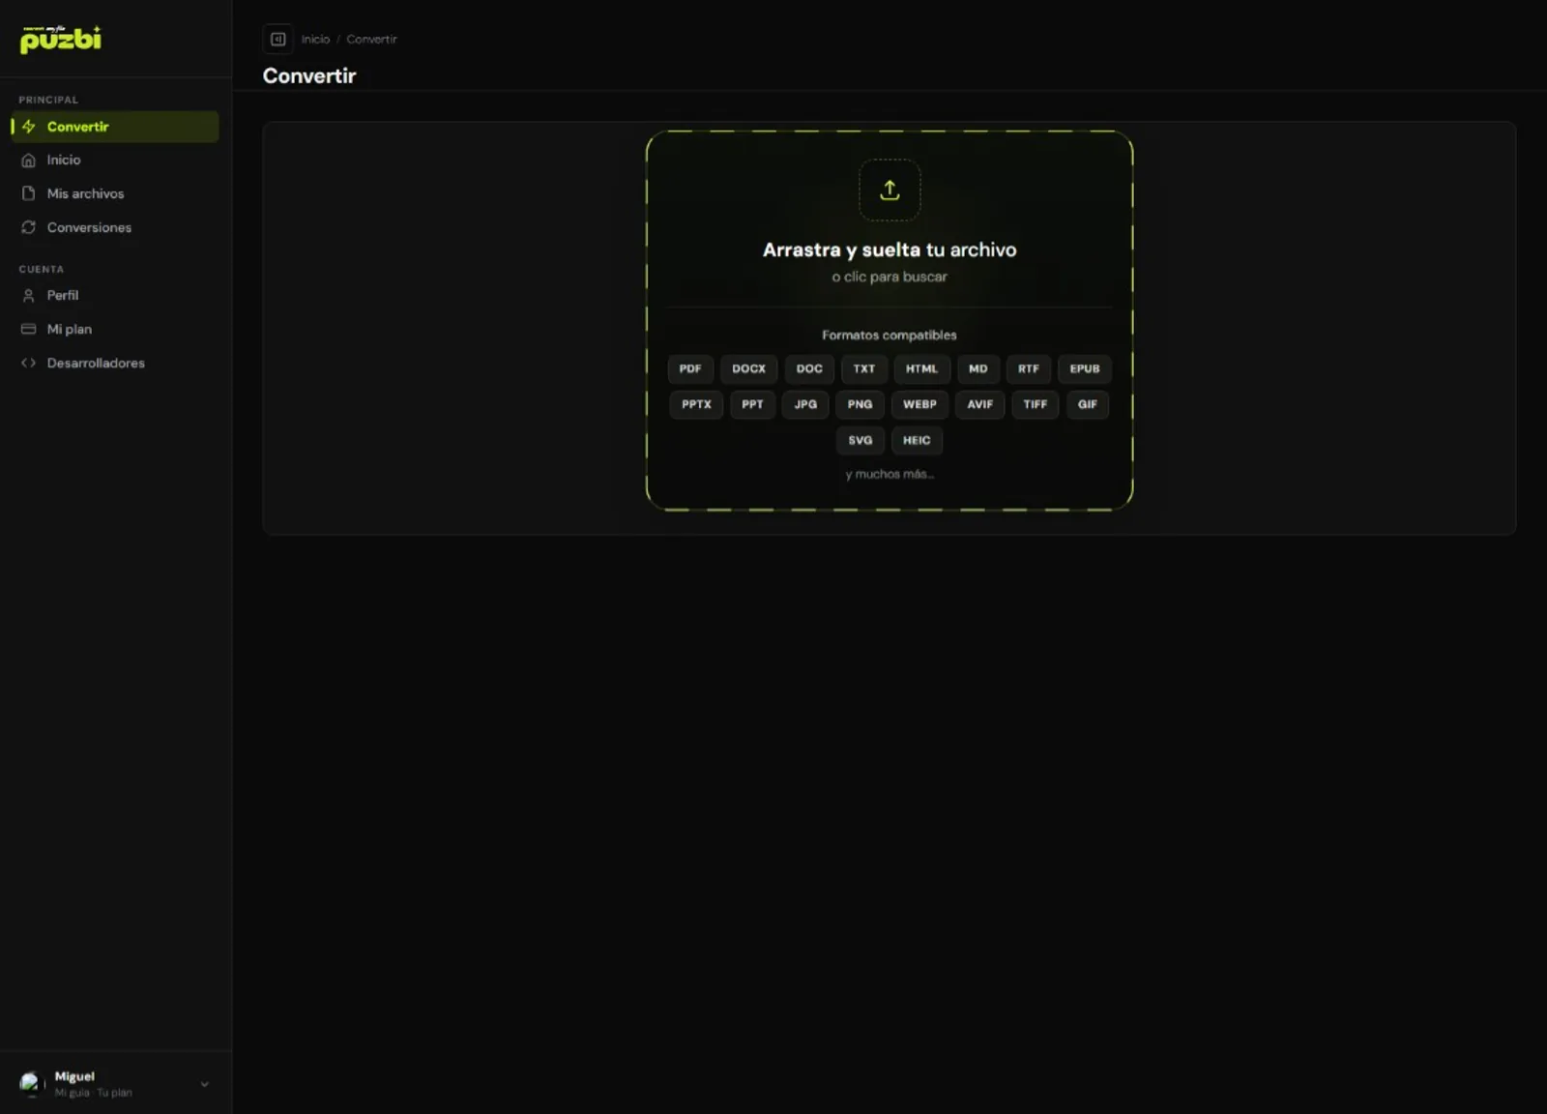Click the Convertir breadcrumb

pos(371,40)
